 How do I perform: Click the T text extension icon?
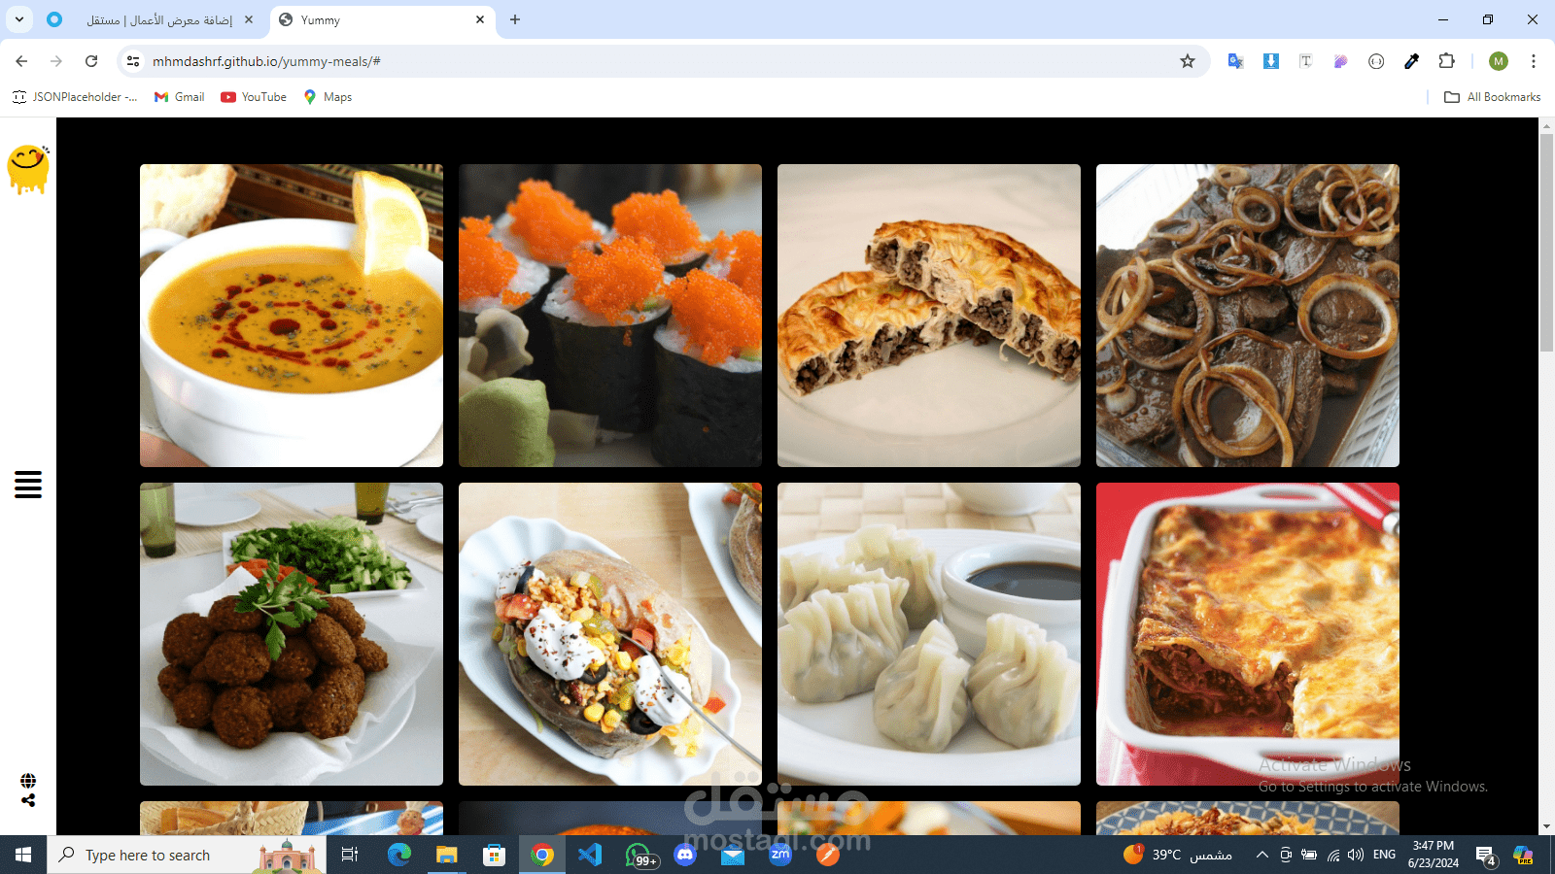[x=1305, y=61]
